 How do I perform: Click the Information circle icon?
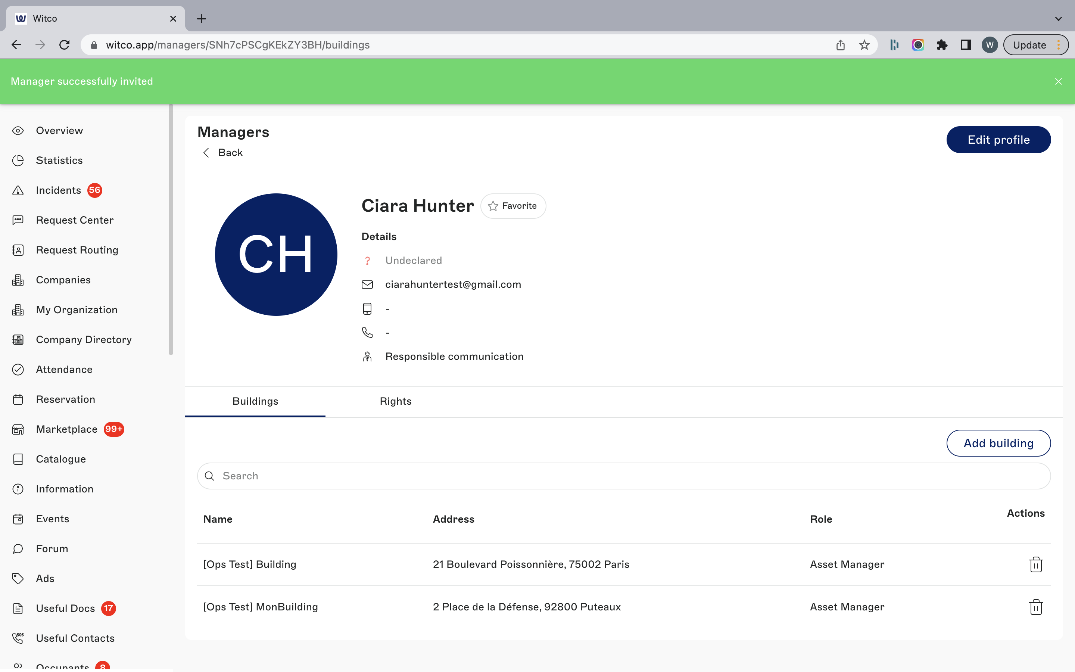click(x=18, y=489)
